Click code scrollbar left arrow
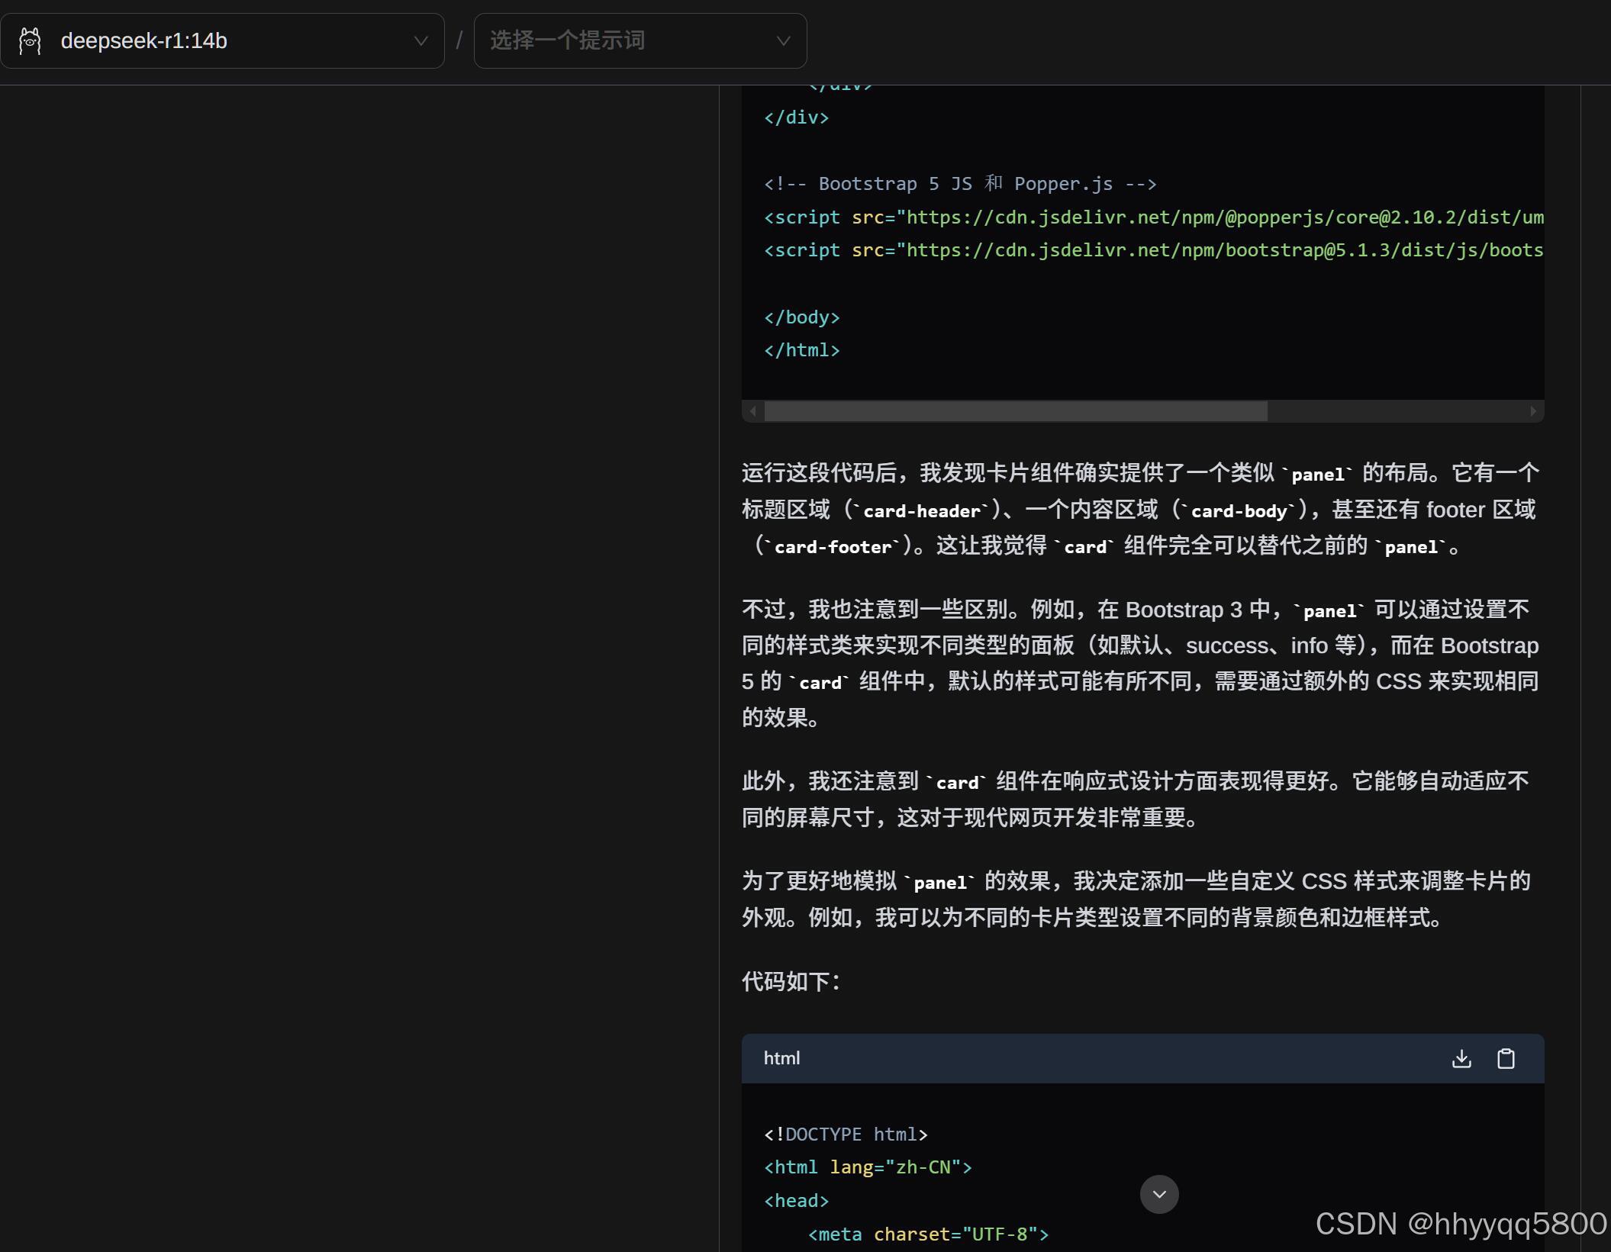Image resolution: width=1611 pixels, height=1252 pixels. pyautogui.click(x=753, y=411)
